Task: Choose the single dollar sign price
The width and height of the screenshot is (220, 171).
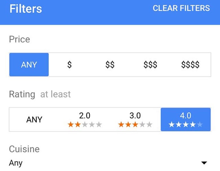Action: [69, 65]
